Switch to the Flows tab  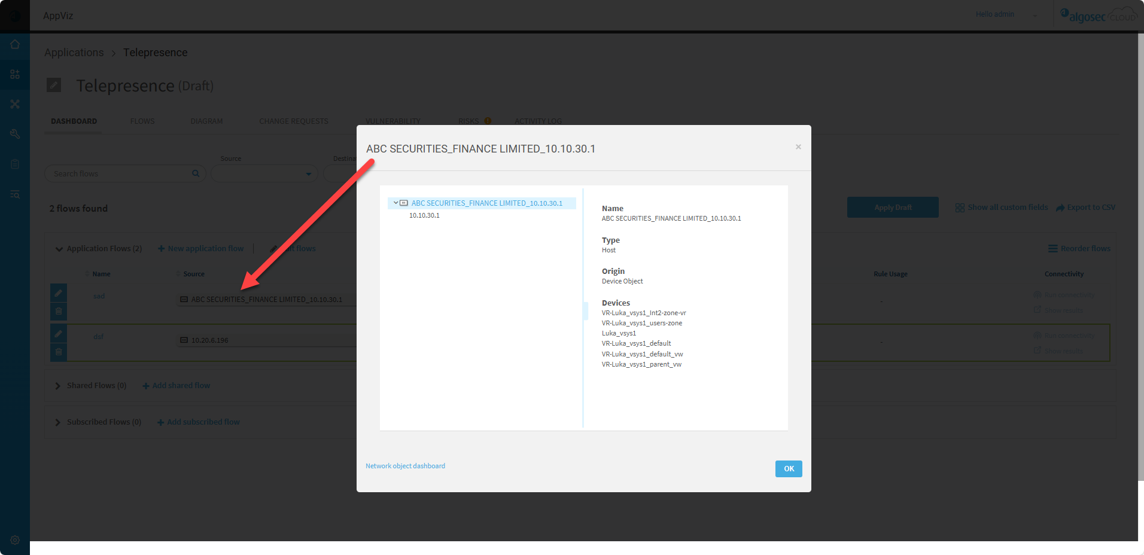click(x=142, y=121)
